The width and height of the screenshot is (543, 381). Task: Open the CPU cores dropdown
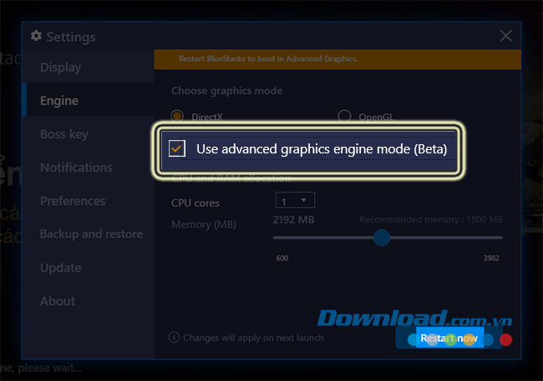coord(294,201)
